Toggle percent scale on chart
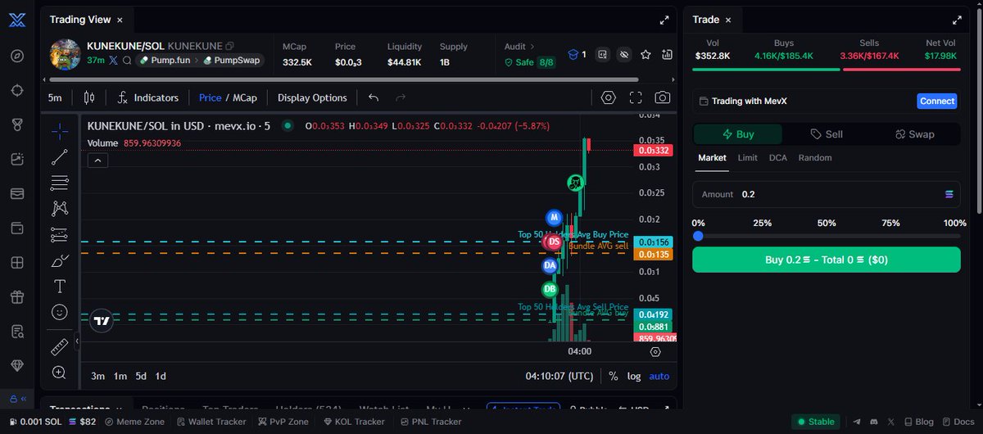983x434 pixels. coord(614,376)
